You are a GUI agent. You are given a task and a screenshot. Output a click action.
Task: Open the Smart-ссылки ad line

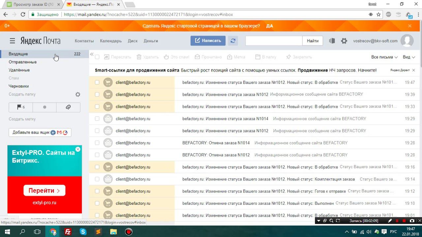pyautogui.click(x=235, y=70)
